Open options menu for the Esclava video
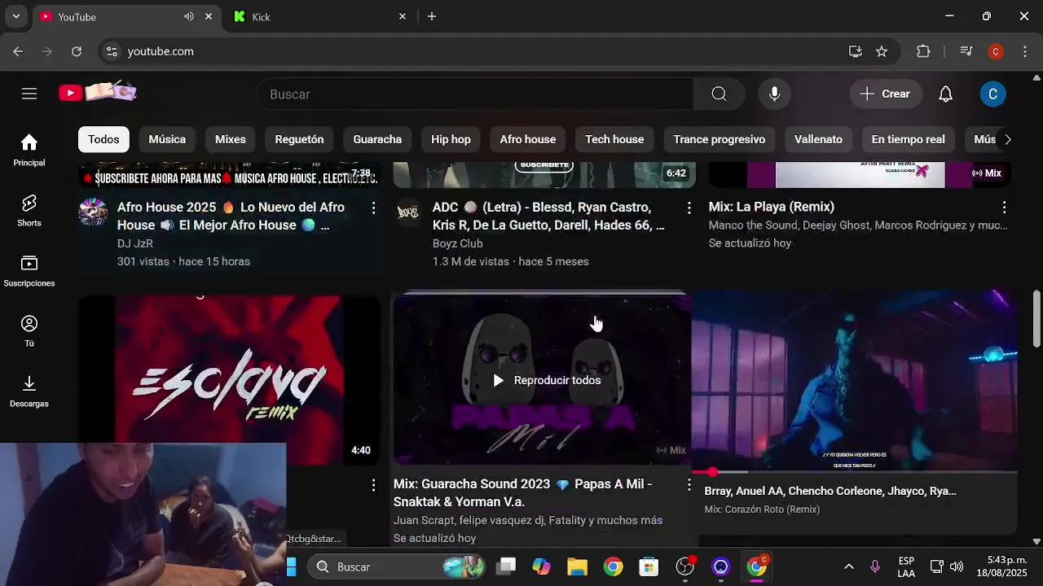1043x586 pixels. (373, 485)
